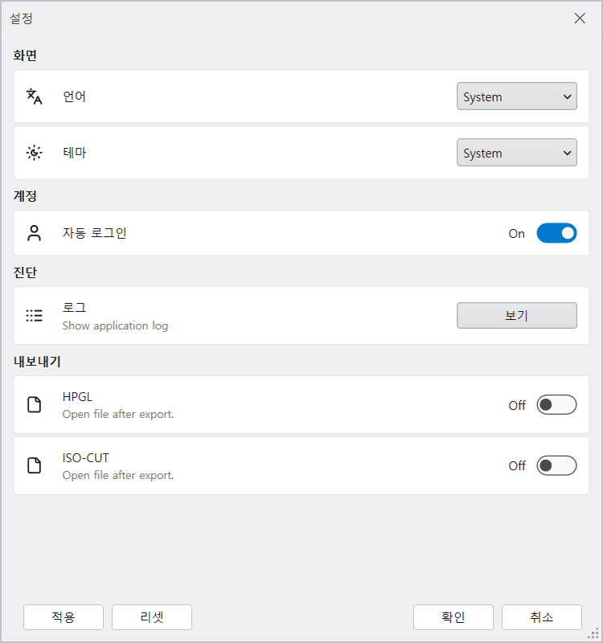Click the 보기 button to view log

click(x=517, y=315)
